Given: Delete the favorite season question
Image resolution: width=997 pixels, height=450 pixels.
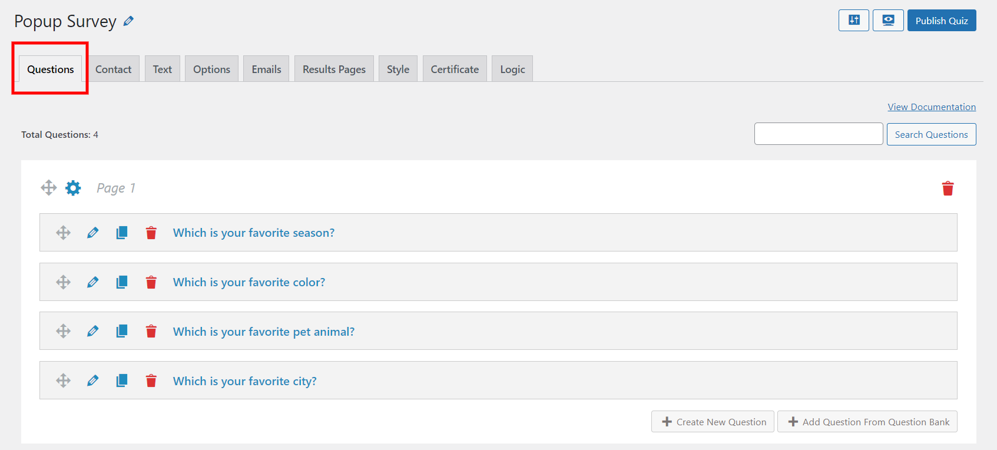Looking at the screenshot, I should pos(151,233).
